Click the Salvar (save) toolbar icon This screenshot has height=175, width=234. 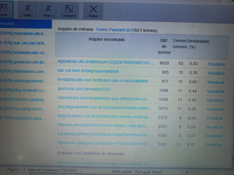[x=5, y=10]
